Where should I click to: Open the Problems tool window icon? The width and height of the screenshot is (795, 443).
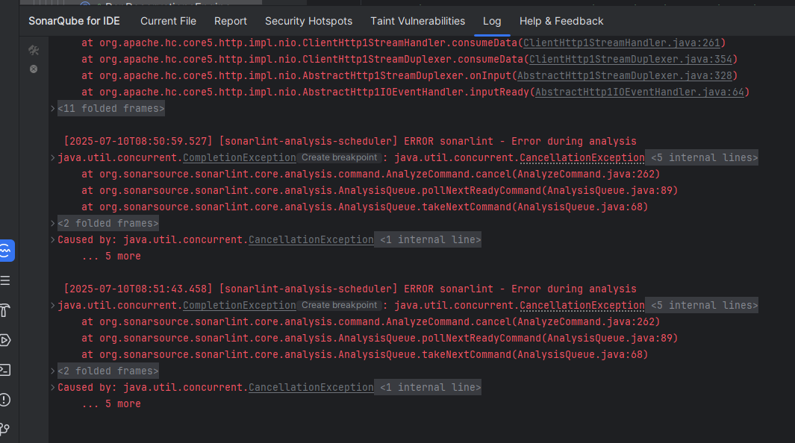6,400
